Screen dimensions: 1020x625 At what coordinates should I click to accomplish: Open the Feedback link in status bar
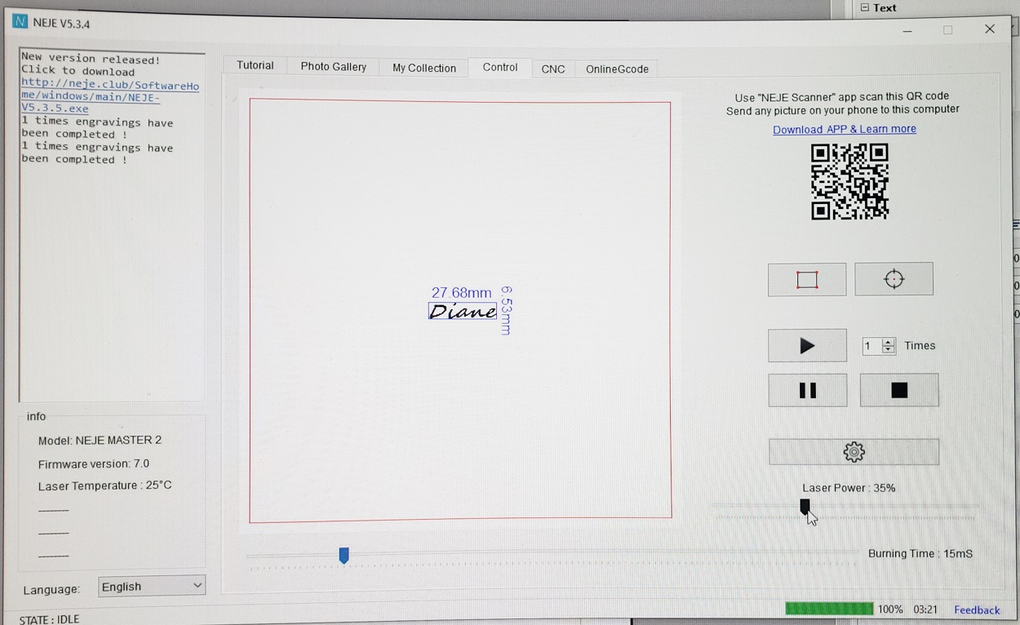[976, 609]
